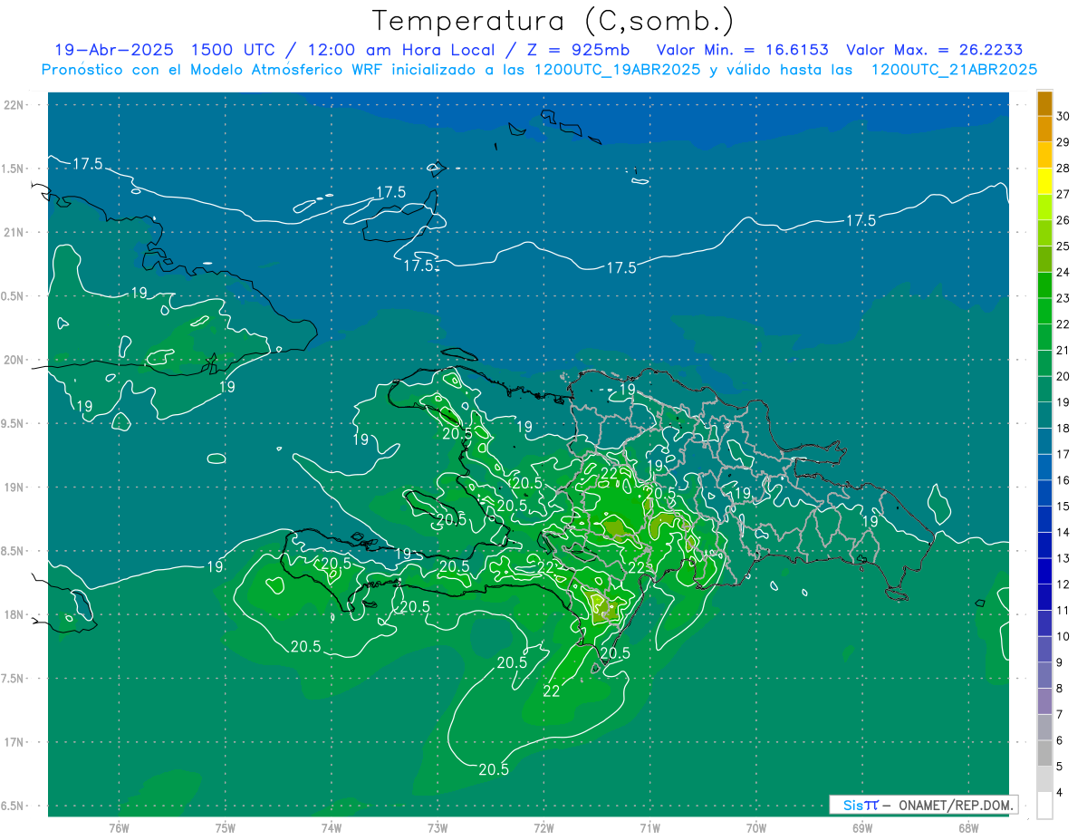The width and height of the screenshot is (1087, 840).
Task: Click the '30' label on the color scale
Action: [x=1063, y=116]
